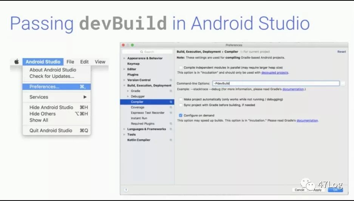
Task: Expand the Version Control section
Action: pos(124,80)
